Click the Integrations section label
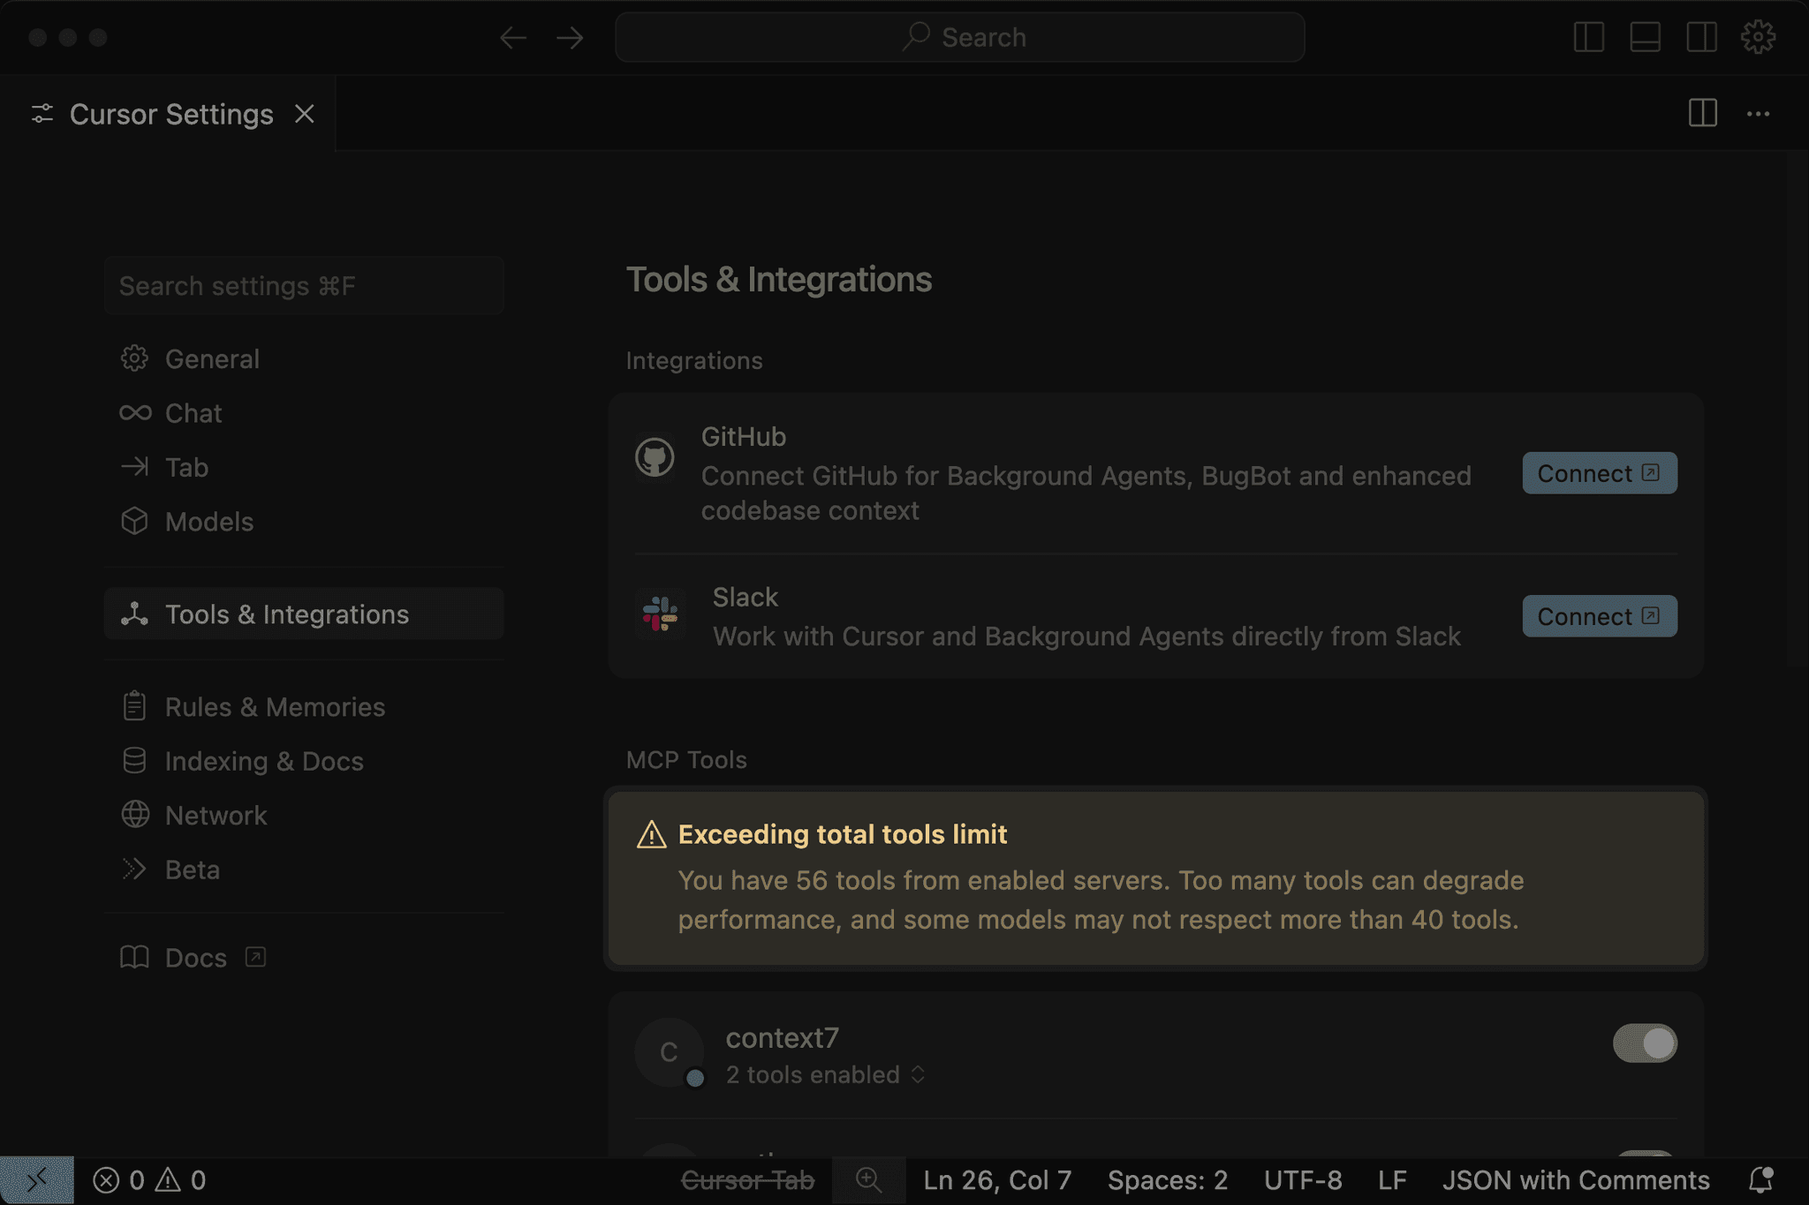The image size is (1809, 1205). coord(694,361)
